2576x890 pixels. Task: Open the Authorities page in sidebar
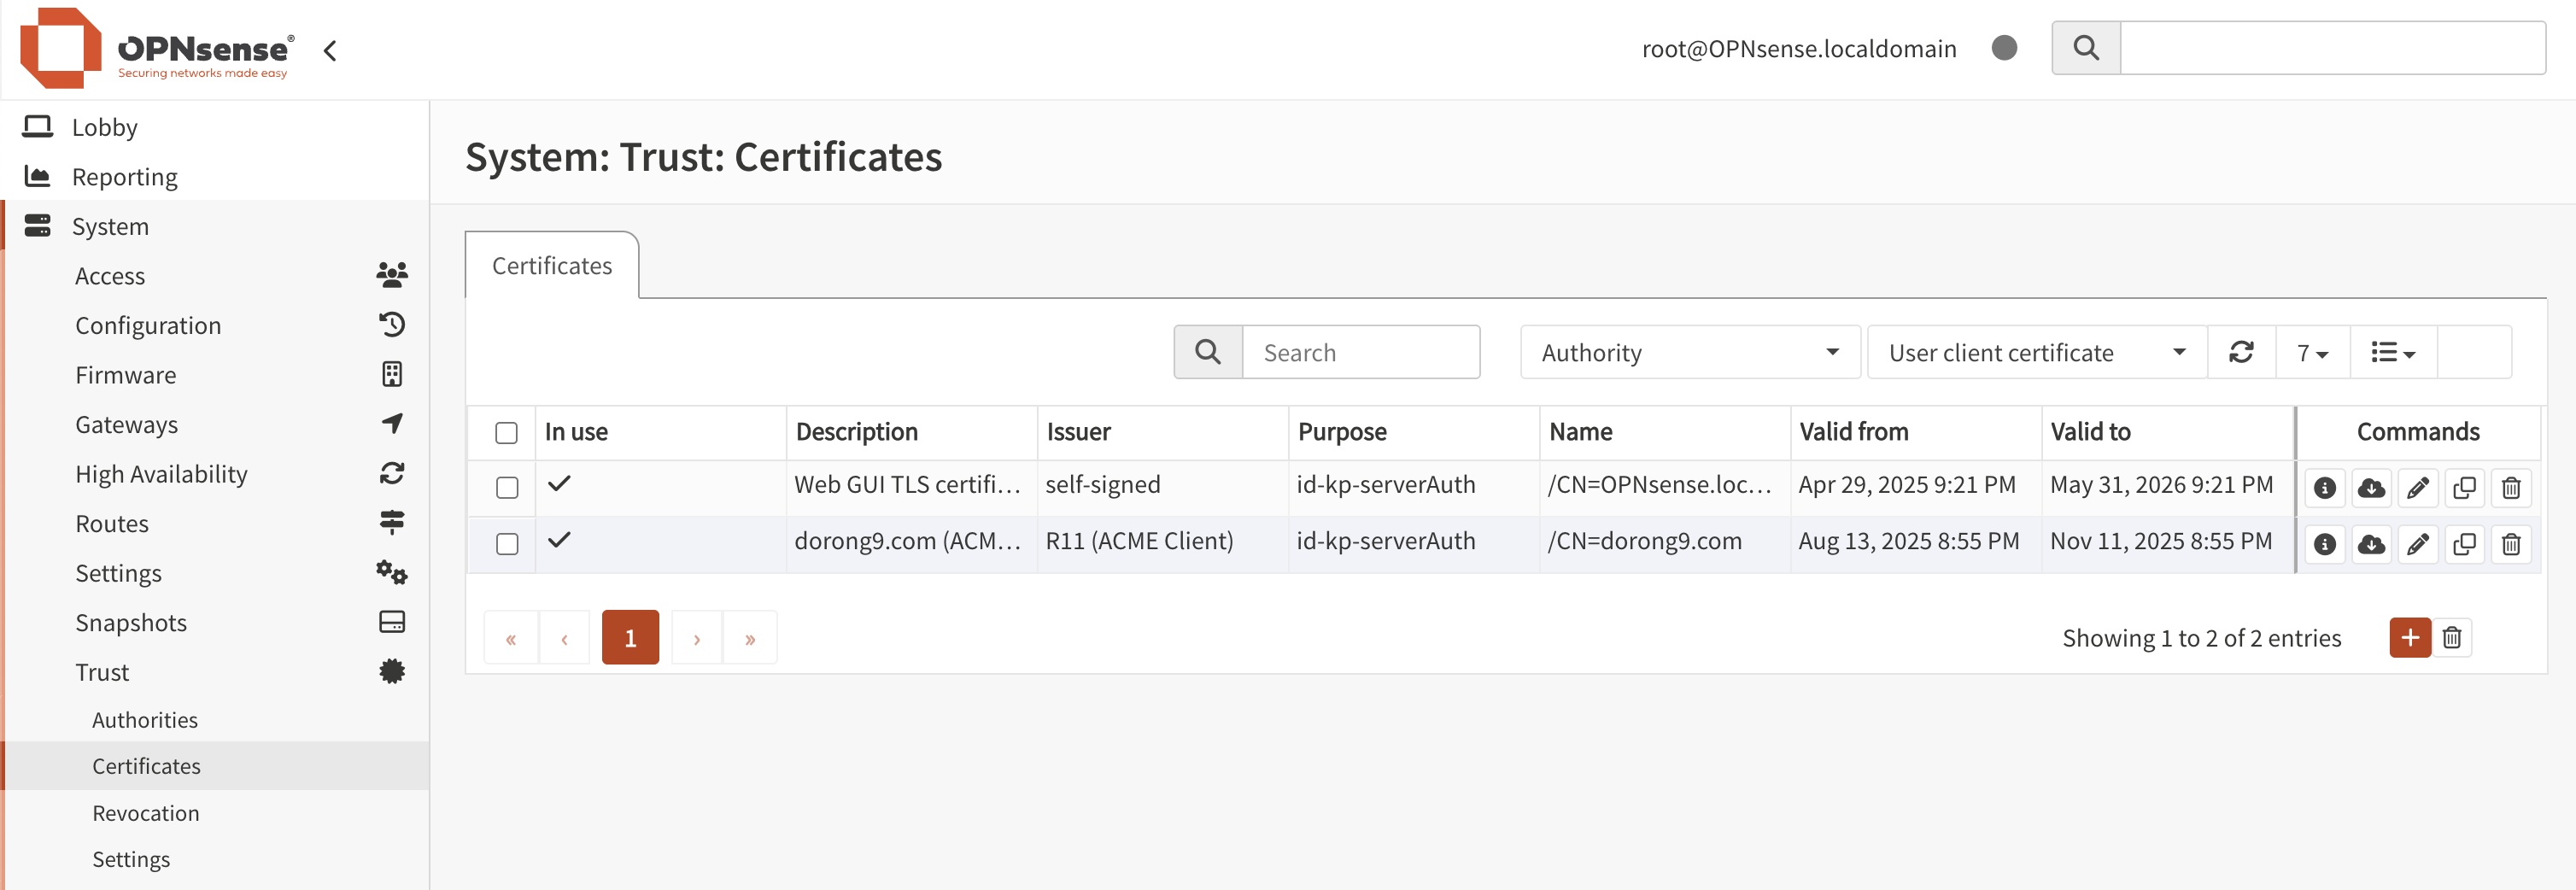[x=145, y=720]
